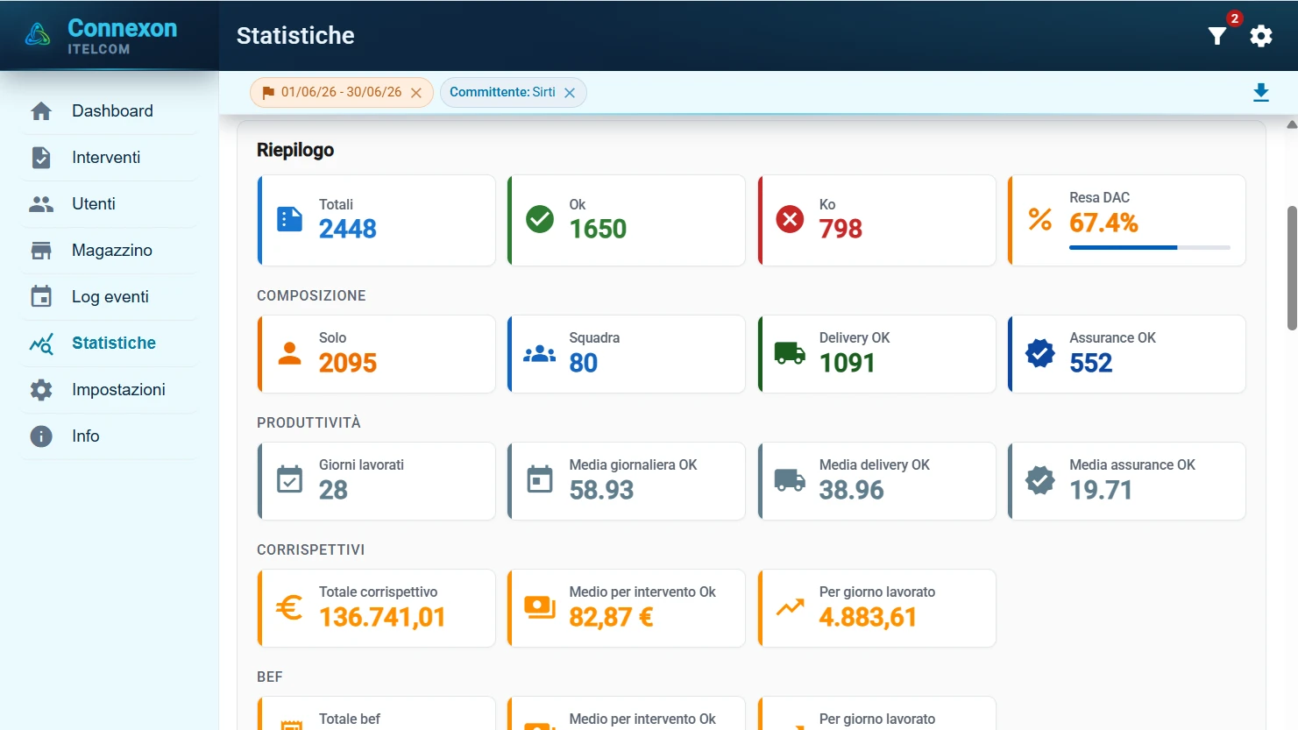Click the Assurance OK value 552
The width and height of the screenshot is (1298, 730).
(x=1091, y=363)
